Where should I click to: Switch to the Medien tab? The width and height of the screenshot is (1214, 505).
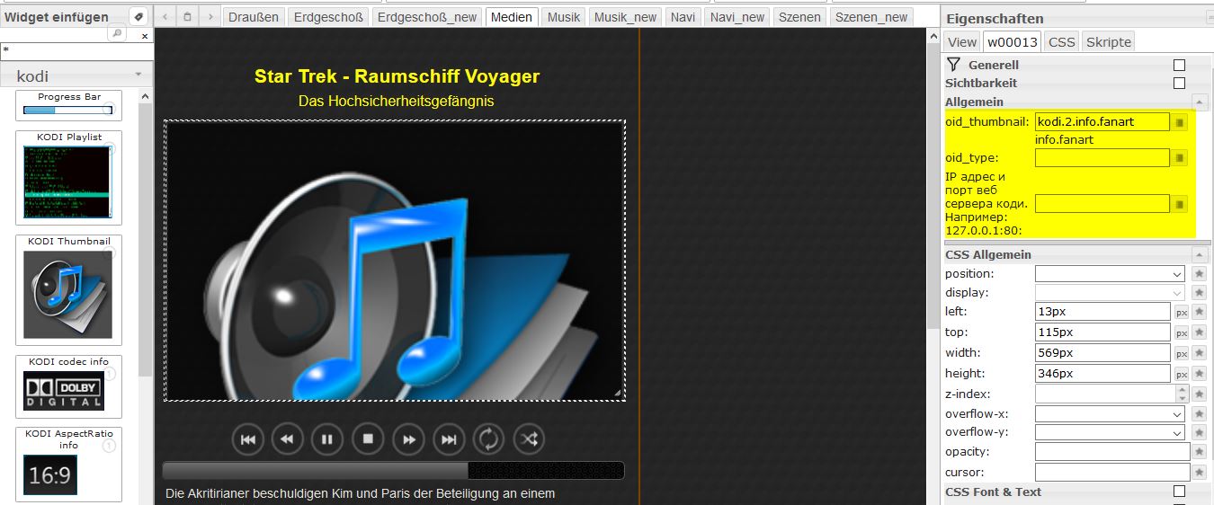coord(512,17)
